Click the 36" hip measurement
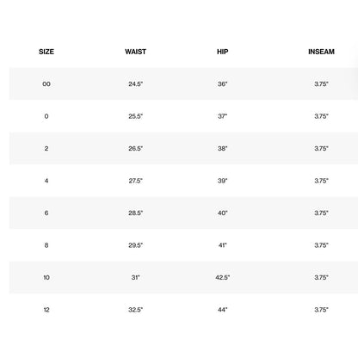 (222, 84)
